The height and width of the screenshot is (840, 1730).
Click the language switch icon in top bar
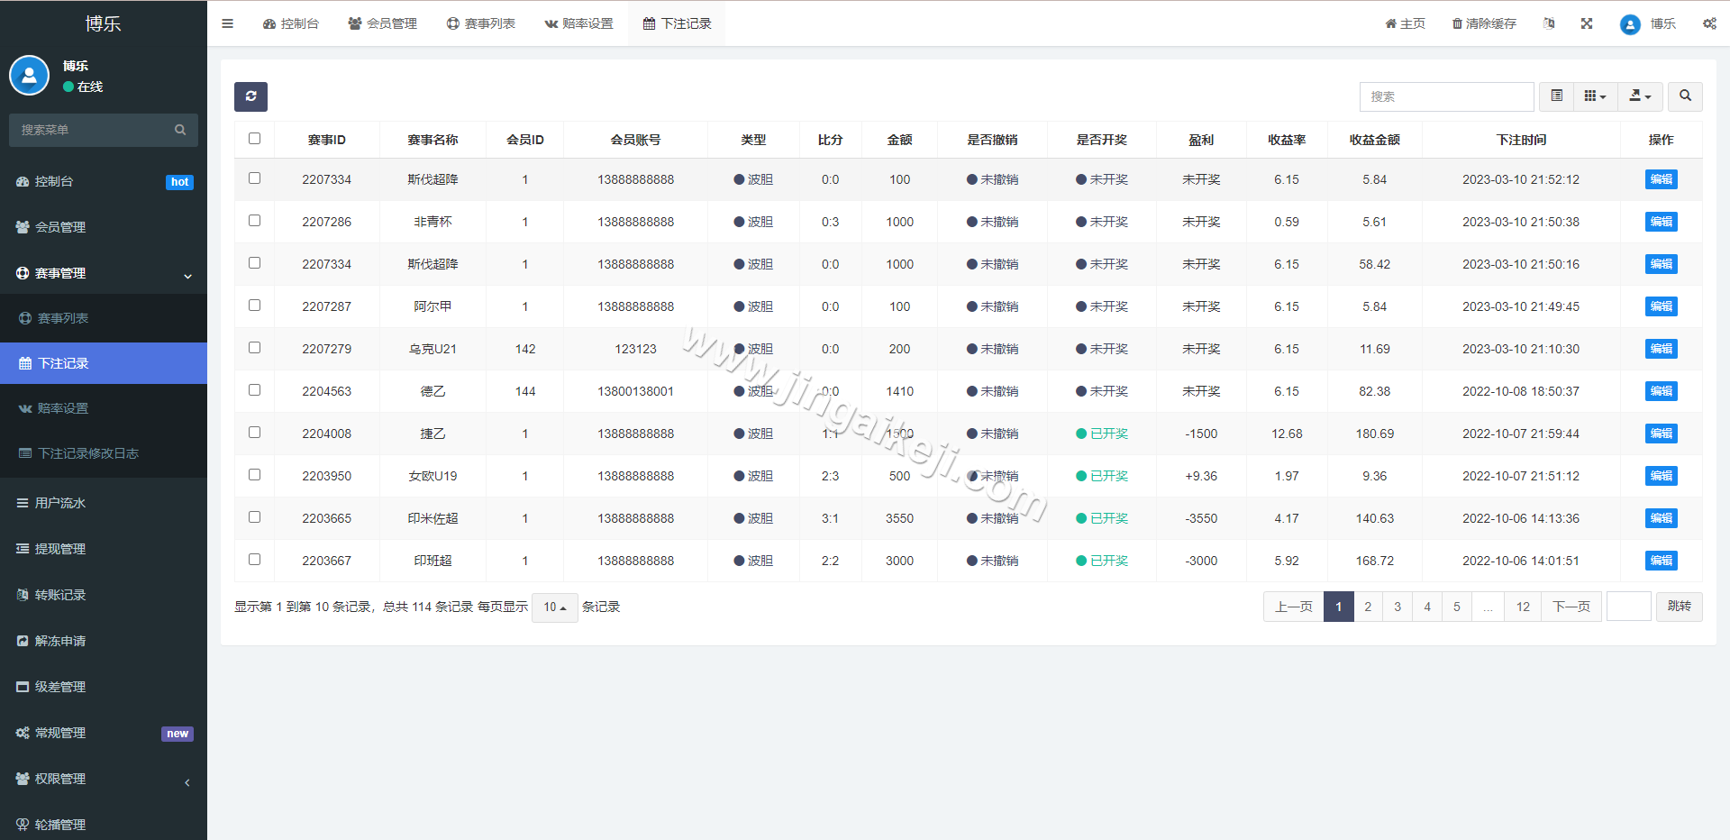[x=1549, y=23]
